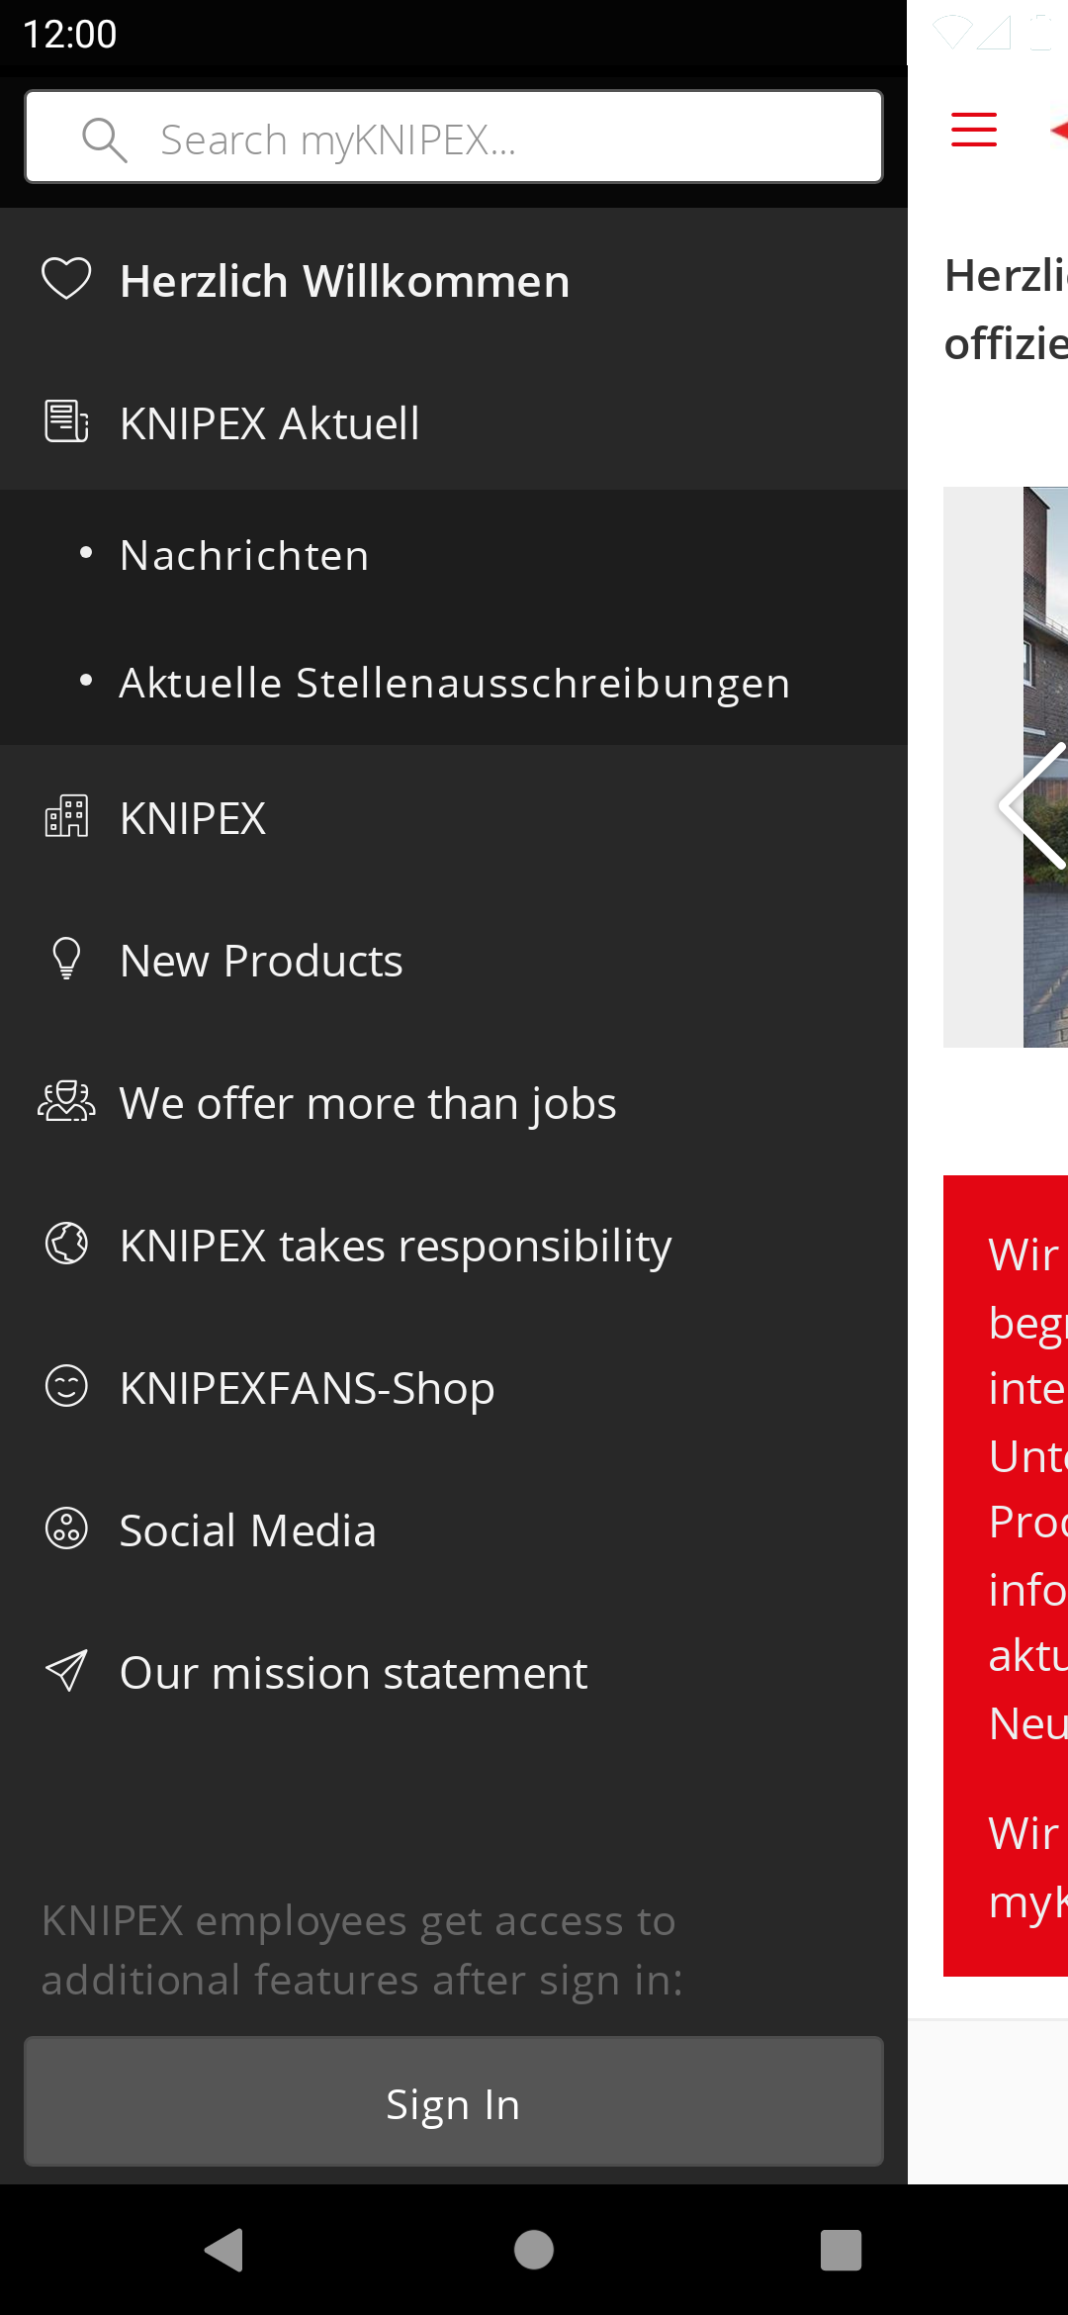The height and width of the screenshot is (2315, 1068).
Task: Close the drawer via red hamburger icon
Action: pyautogui.click(x=973, y=130)
